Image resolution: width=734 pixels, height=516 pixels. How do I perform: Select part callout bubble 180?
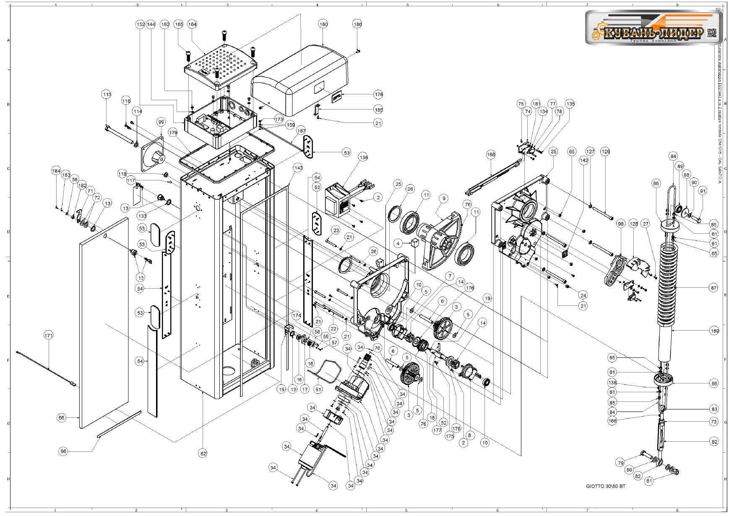pyautogui.click(x=323, y=25)
